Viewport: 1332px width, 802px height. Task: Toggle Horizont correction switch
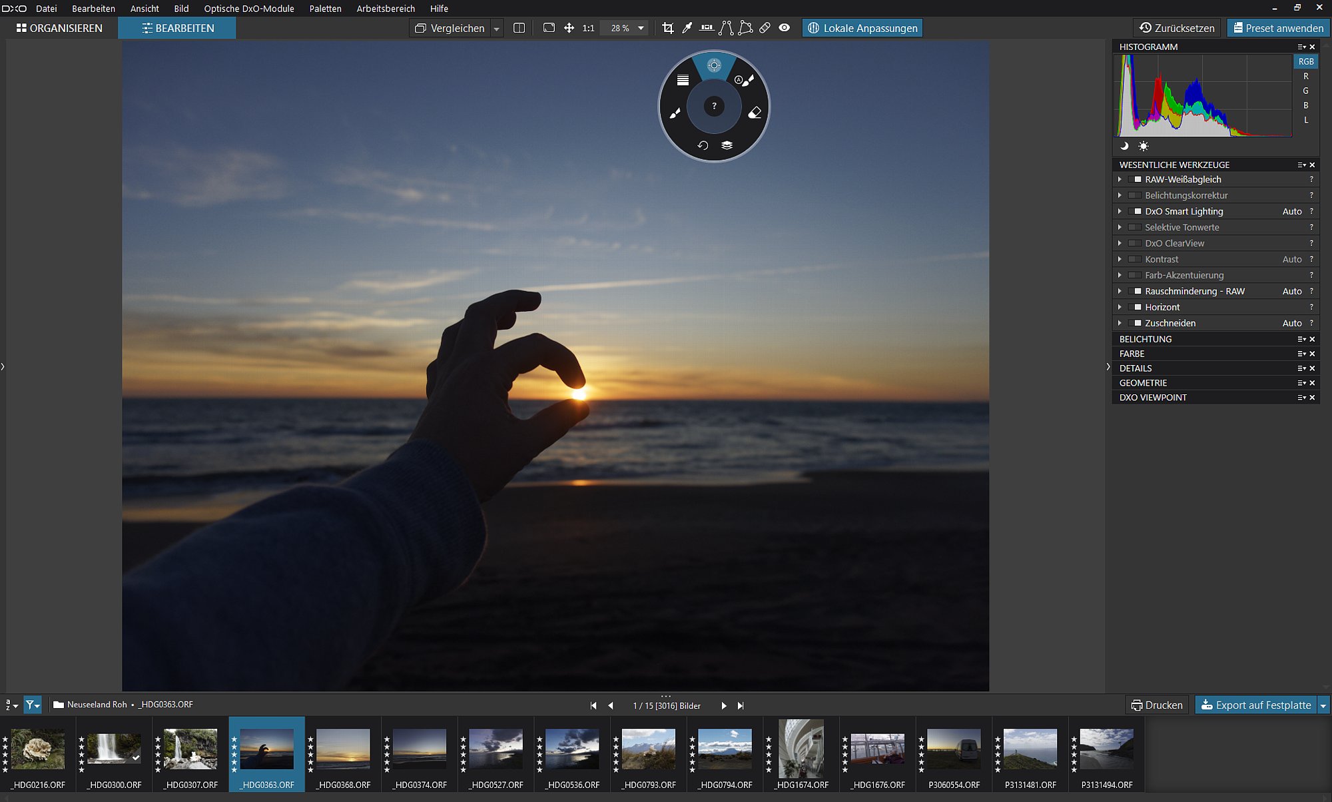[1135, 307]
